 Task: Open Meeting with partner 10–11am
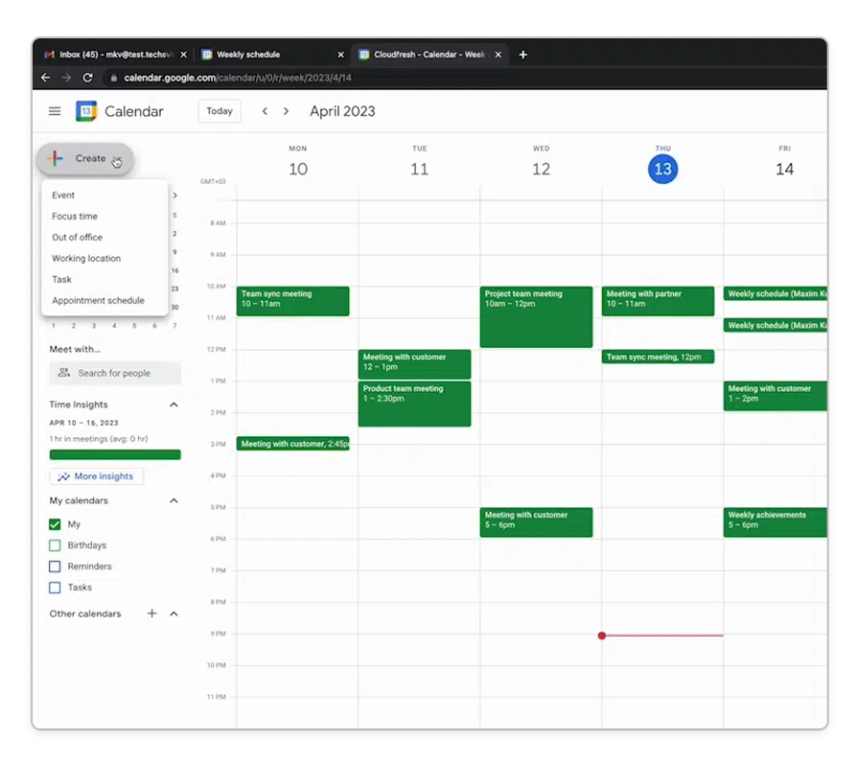[658, 301]
